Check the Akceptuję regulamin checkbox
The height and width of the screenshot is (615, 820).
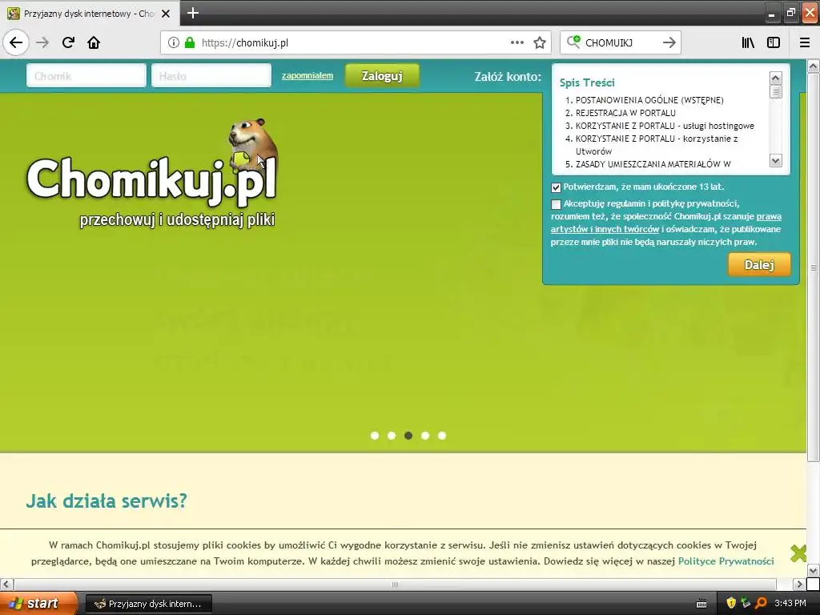[x=556, y=204]
